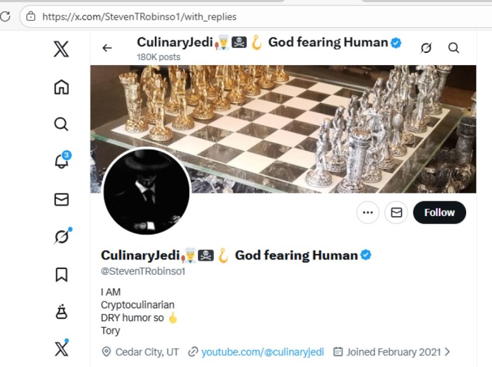
Task: Open youtube.com/@culinaryjedi link
Action: (263, 352)
